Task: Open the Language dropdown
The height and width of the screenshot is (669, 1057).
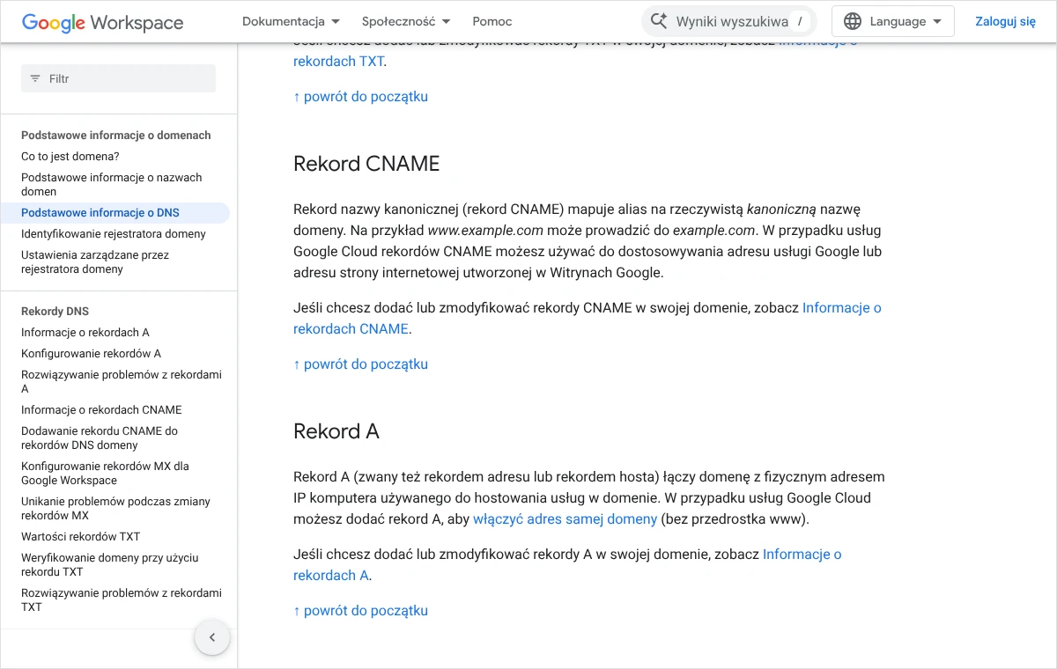Action: click(x=893, y=21)
